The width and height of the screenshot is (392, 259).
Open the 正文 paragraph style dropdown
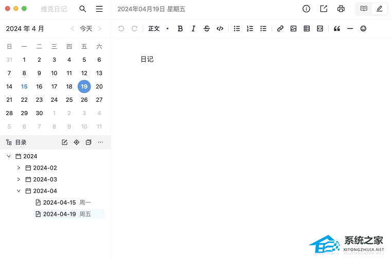coord(158,28)
